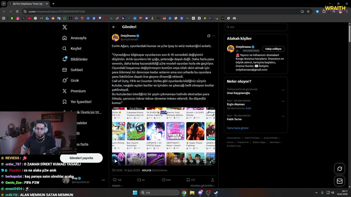Open options for Ergin Ataman trend

283,101
